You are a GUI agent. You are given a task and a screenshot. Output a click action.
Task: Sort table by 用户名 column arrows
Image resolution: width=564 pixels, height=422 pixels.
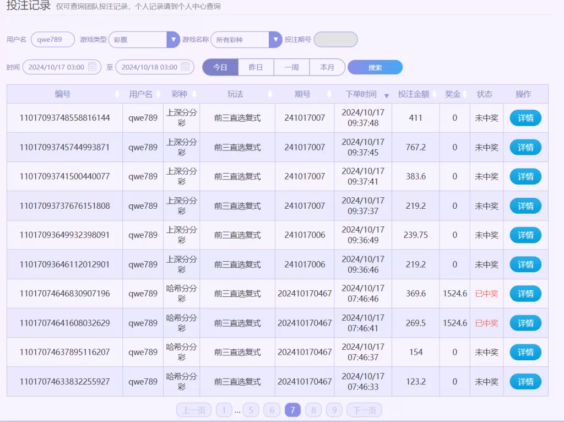click(x=158, y=94)
